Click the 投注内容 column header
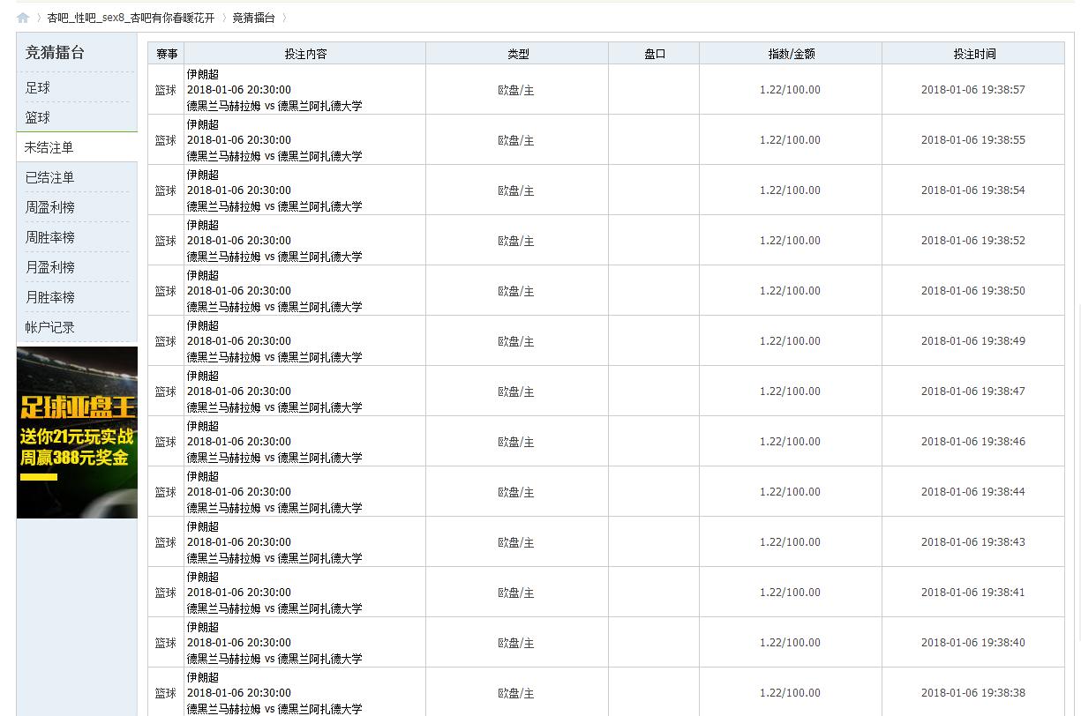 (305, 54)
